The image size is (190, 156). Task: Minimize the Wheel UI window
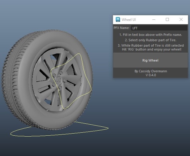[x=153, y=19]
